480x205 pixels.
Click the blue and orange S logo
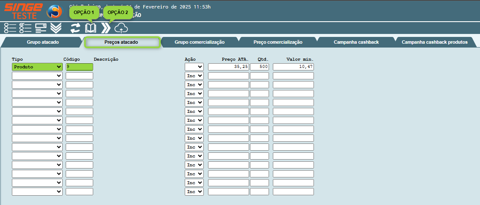pyautogui.click(x=54, y=11)
